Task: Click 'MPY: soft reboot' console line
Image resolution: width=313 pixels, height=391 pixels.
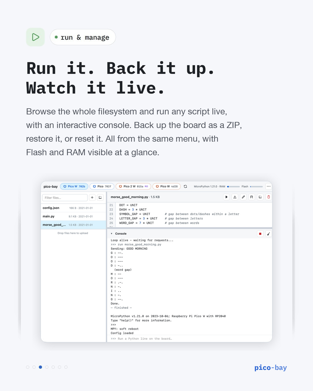Action: 125,329
